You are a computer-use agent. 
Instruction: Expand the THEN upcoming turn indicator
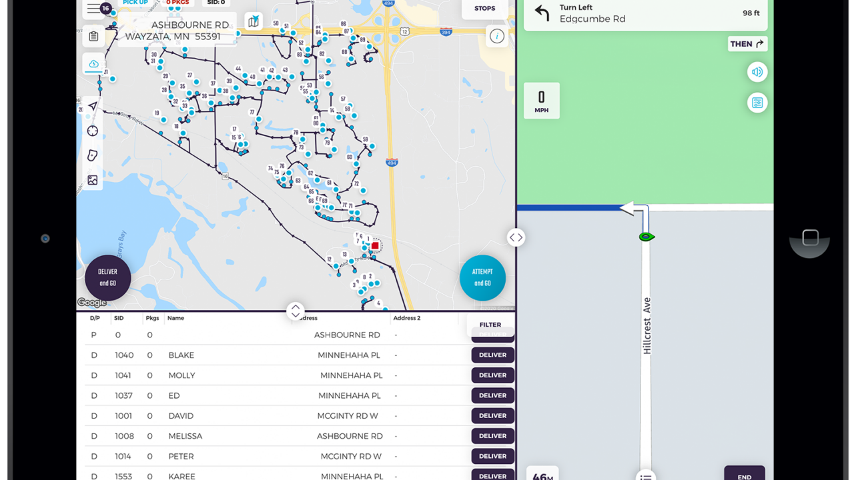(747, 43)
